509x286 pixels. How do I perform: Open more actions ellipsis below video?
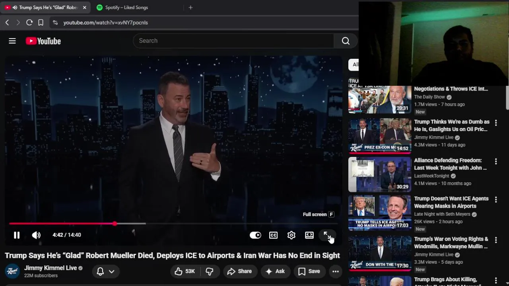pyautogui.click(x=336, y=271)
